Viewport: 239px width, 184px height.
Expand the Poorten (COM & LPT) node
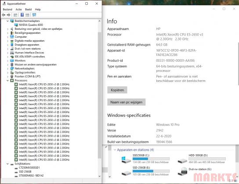click(7, 76)
